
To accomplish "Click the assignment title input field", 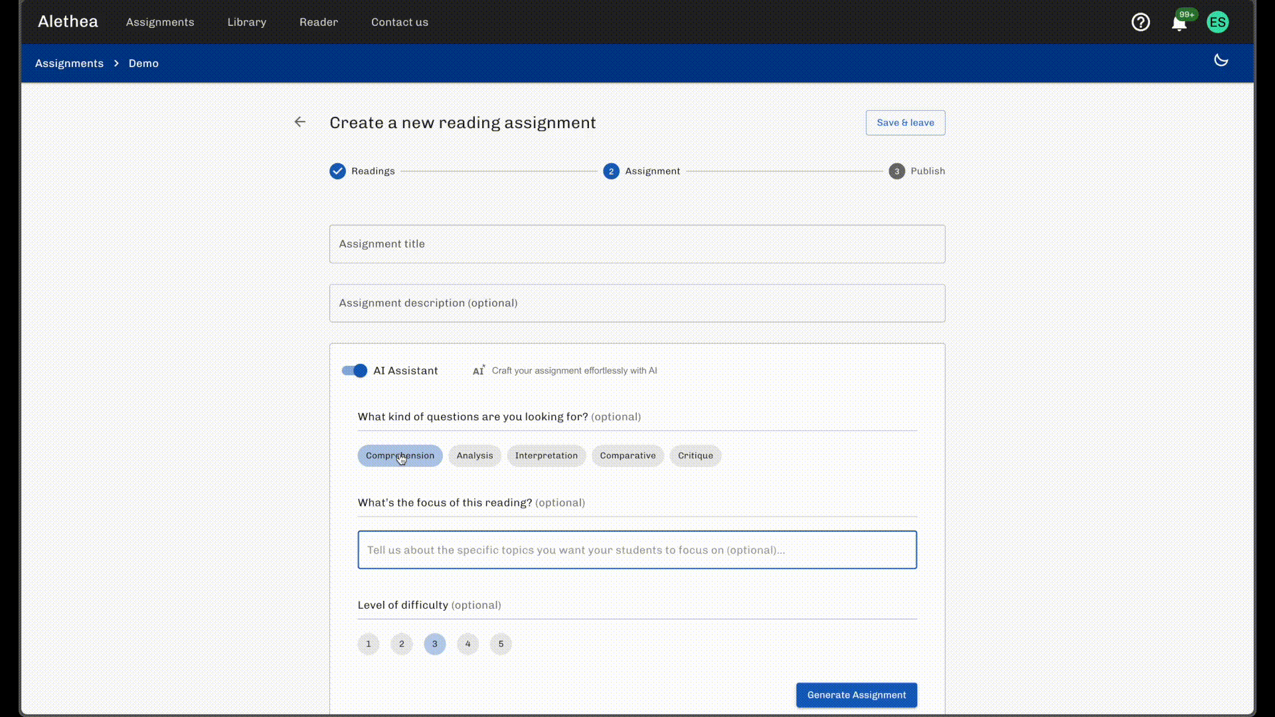I will point(636,244).
